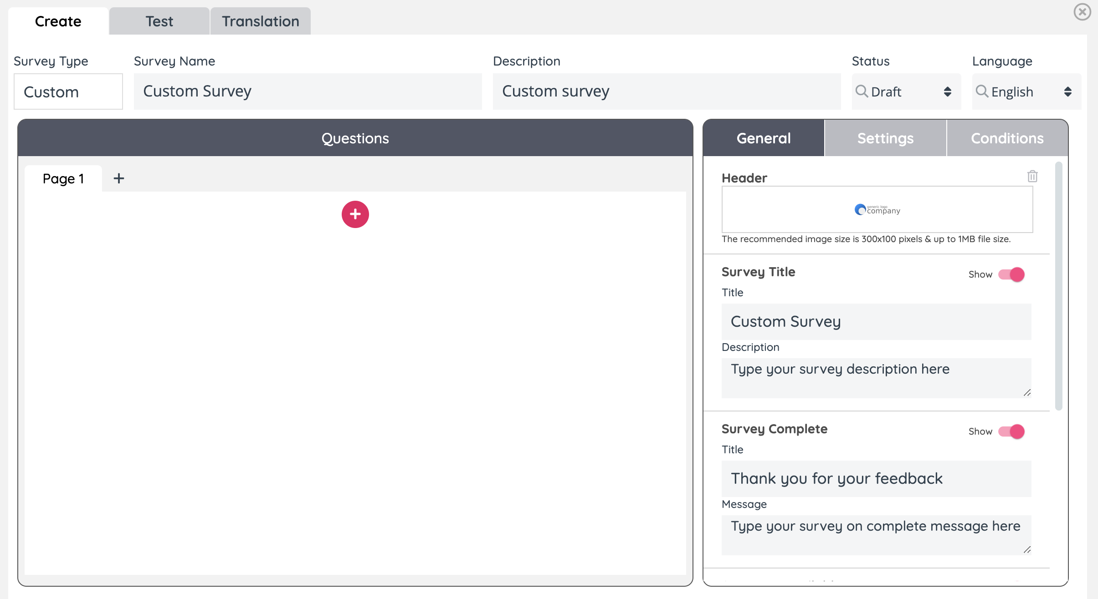
Task: Click the Survey Type Custom field
Action: click(68, 91)
